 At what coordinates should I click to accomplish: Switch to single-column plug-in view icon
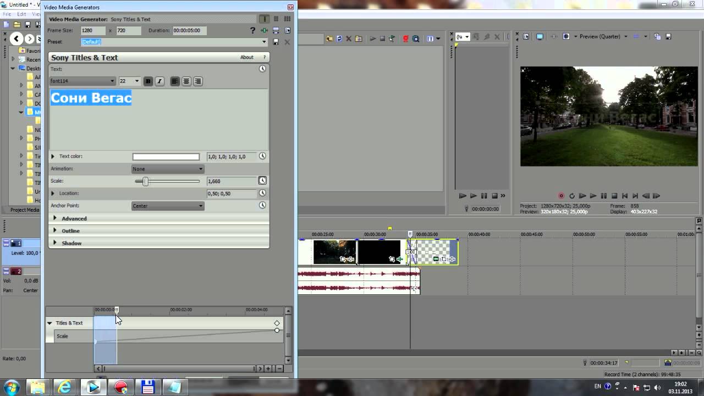coord(265,19)
